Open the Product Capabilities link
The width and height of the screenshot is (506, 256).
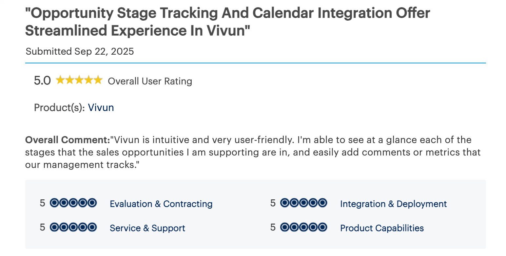pos(382,228)
